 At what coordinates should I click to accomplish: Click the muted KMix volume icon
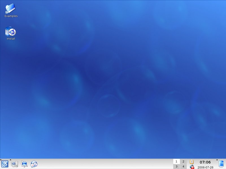(x=192, y=167)
